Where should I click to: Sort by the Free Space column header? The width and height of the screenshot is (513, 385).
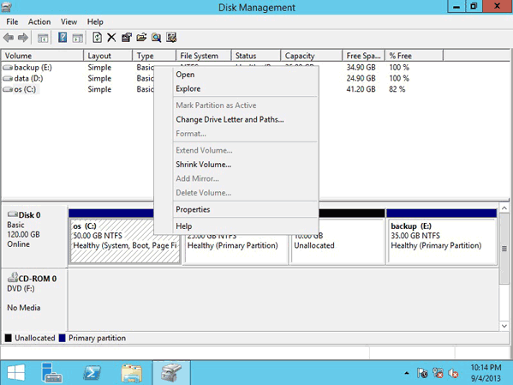tap(364, 56)
